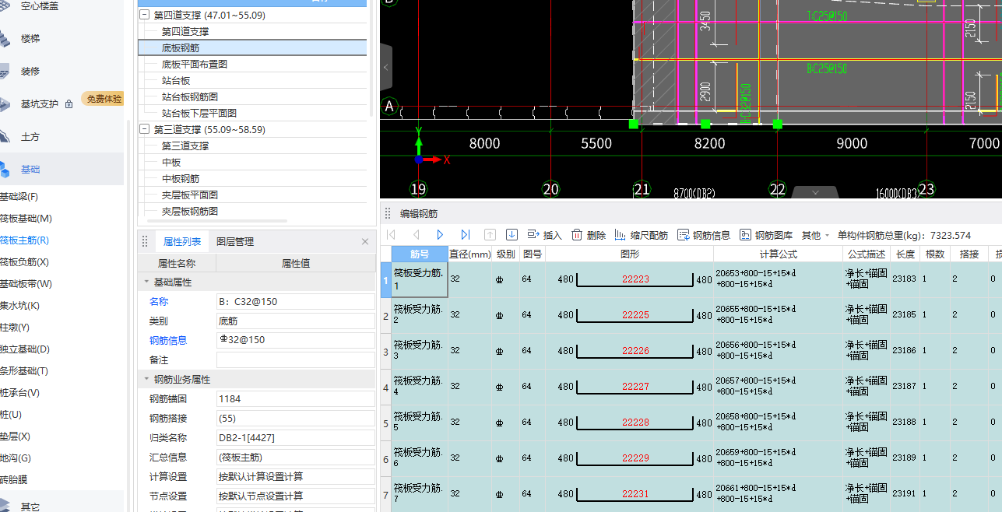Select 楼梯 stairs category icon
The height and width of the screenshot is (512, 1002).
click(6, 39)
